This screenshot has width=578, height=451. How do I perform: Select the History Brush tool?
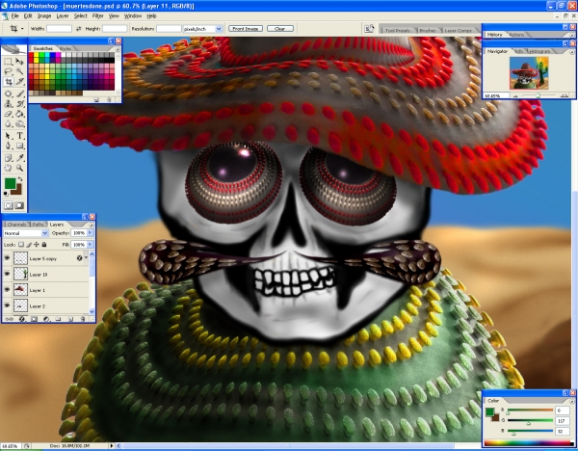tap(19, 104)
